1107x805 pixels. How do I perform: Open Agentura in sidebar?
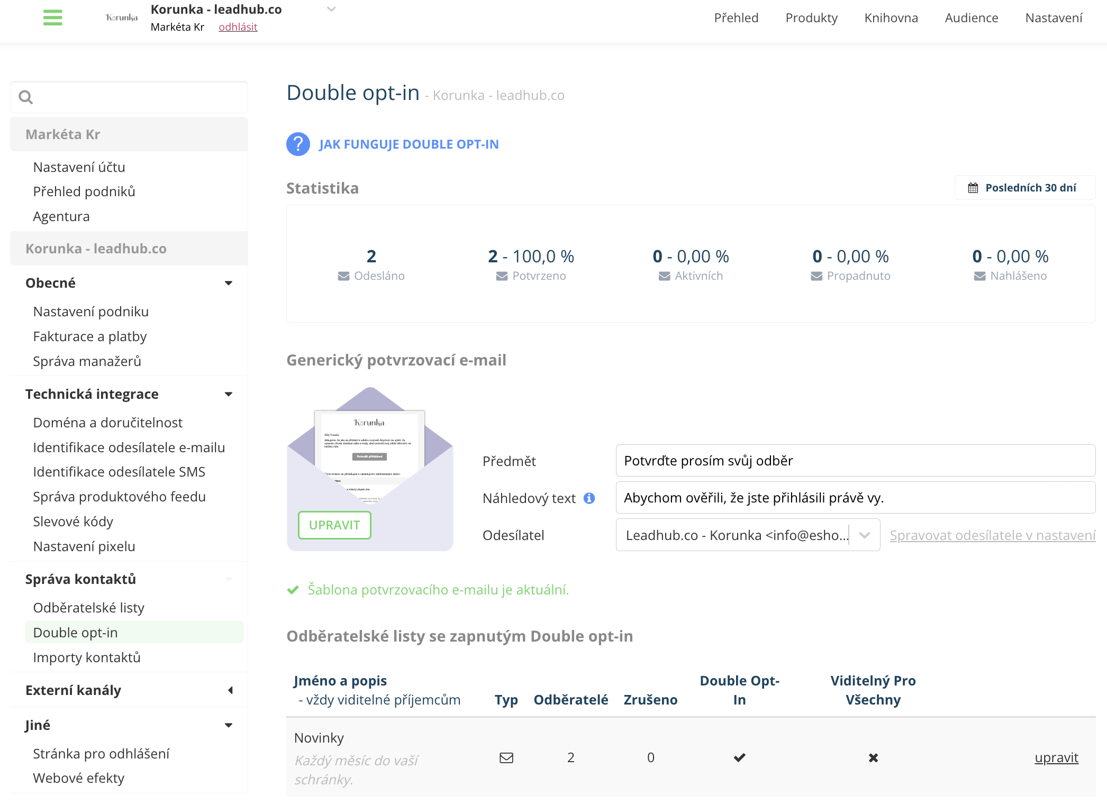click(61, 216)
